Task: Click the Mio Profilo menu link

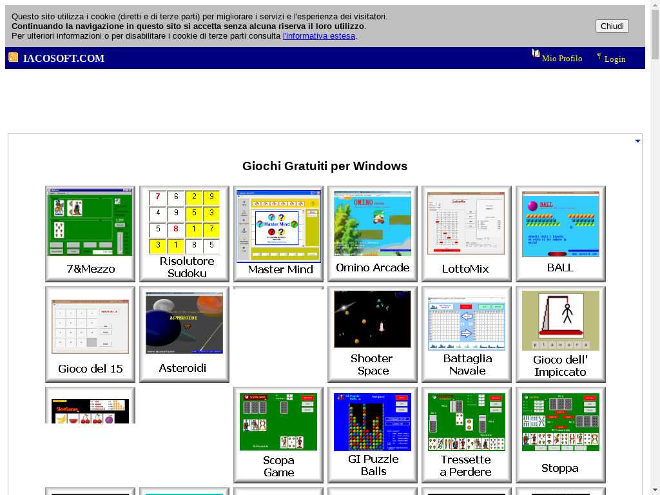Action: point(562,59)
